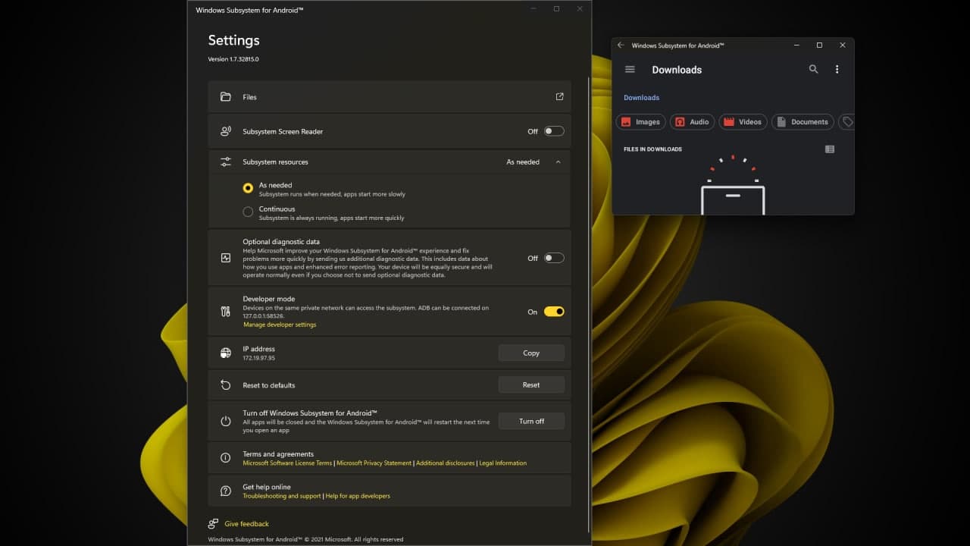Image resolution: width=970 pixels, height=546 pixels.
Task: Filter downloads by Images
Action: tap(640, 121)
